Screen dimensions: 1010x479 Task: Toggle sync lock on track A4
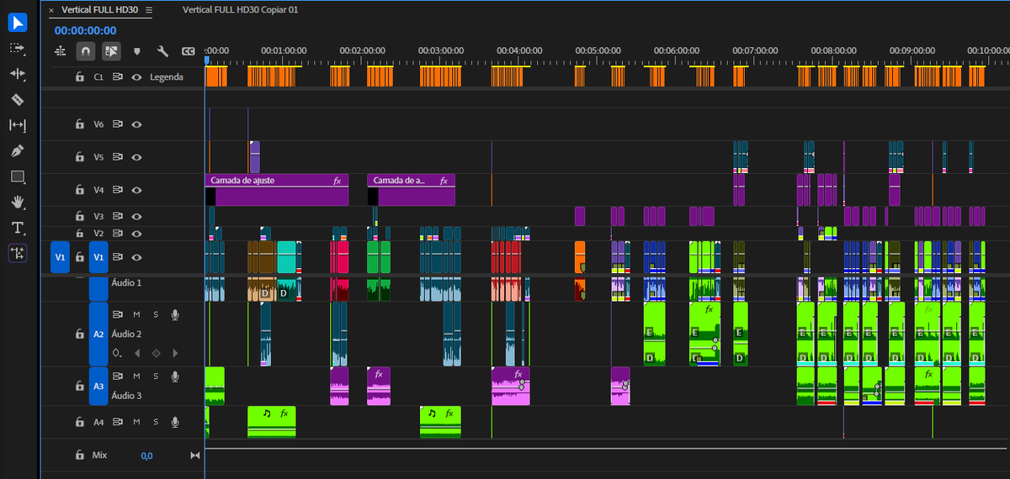(x=118, y=422)
